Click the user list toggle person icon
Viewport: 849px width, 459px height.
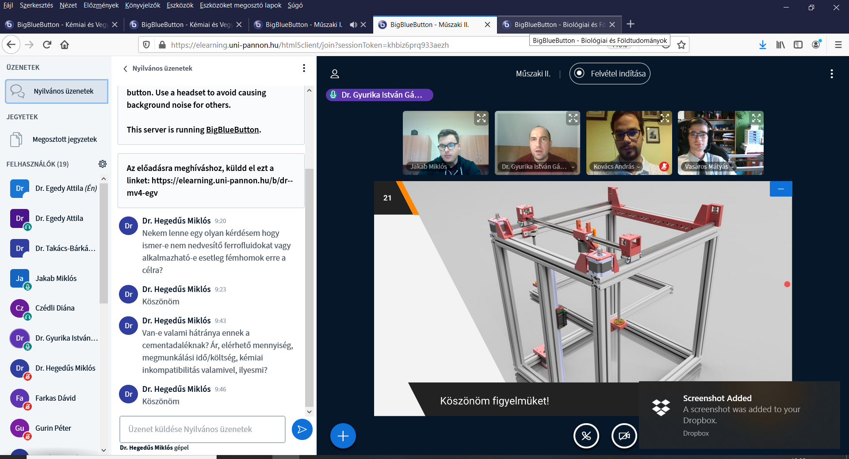(335, 74)
